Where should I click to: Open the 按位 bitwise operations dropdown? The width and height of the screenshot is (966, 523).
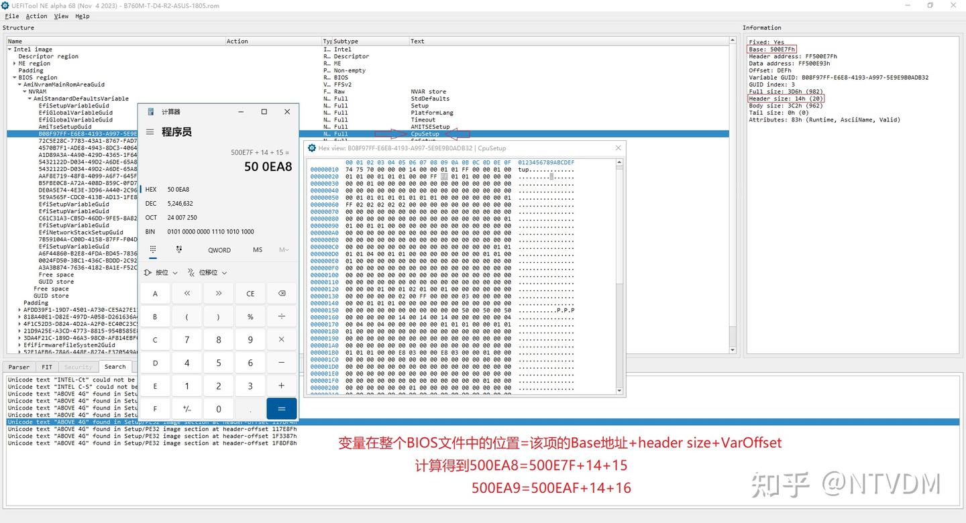coord(160,272)
